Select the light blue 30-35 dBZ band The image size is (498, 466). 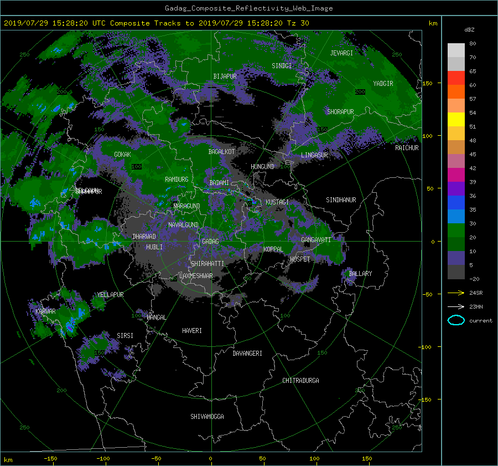pyautogui.click(x=456, y=216)
